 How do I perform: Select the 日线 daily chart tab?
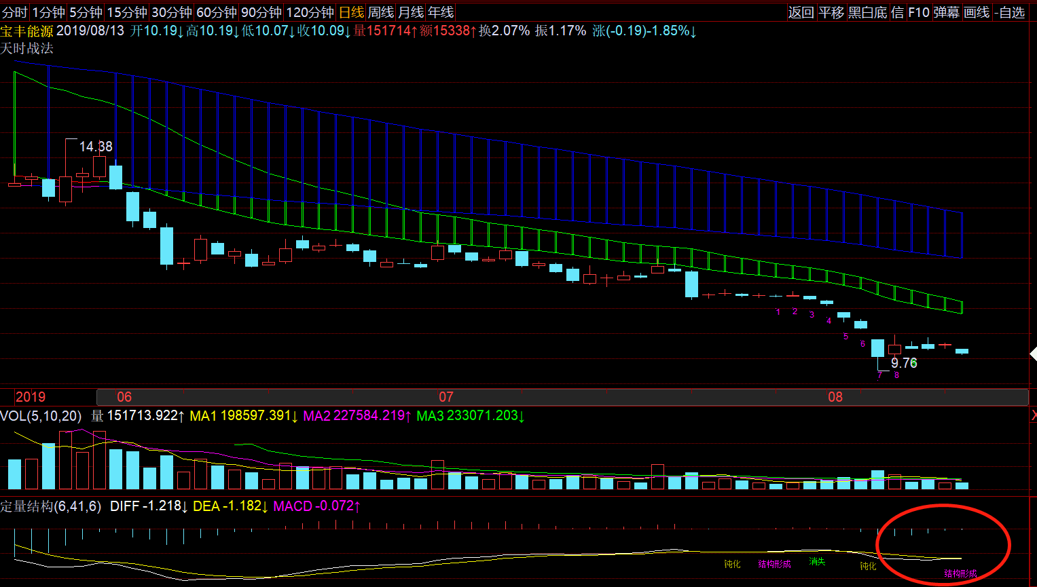351,12
